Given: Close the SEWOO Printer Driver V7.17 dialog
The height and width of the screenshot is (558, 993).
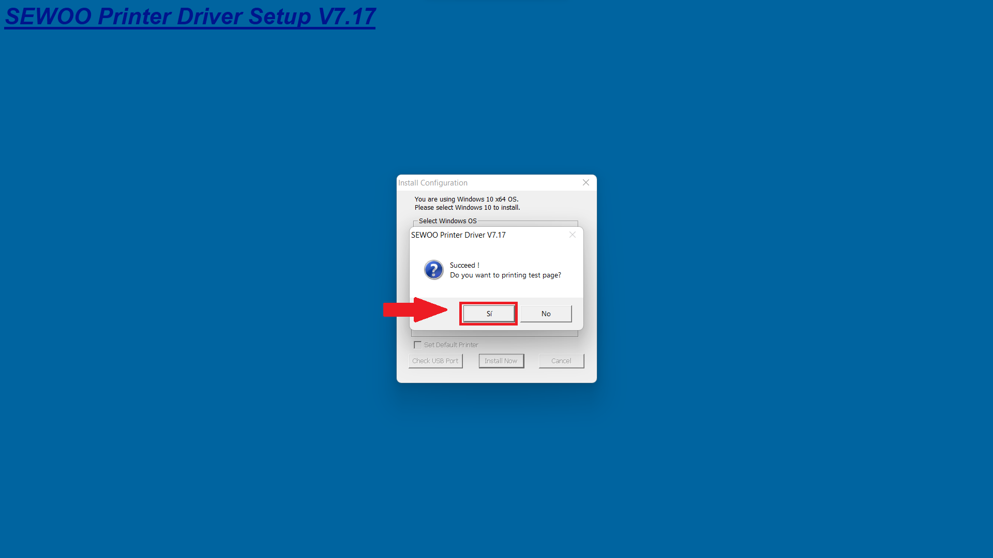Looking at the screenshot, I should tap(573, 235).
